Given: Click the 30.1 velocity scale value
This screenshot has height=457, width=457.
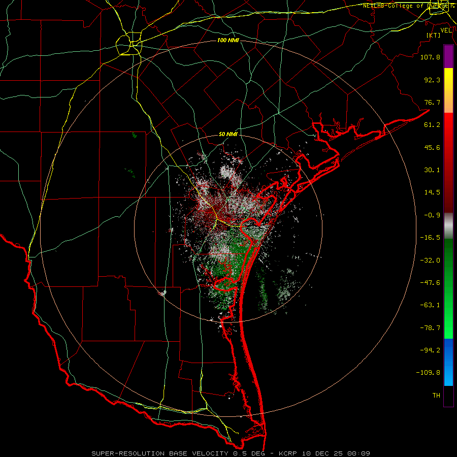Looking at the screenshot, I should click(x=432, y=170).
